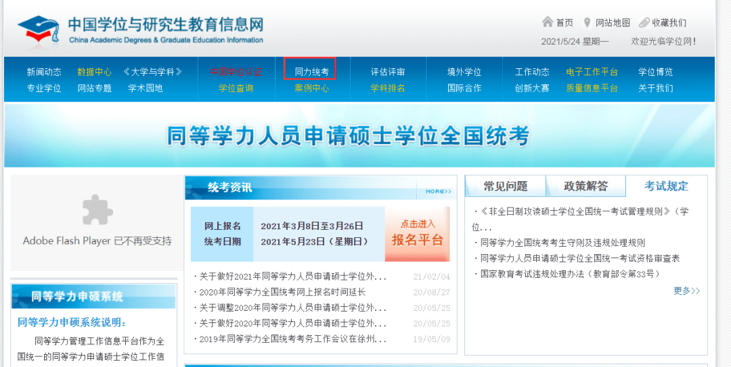
Task: Go to 关于我们
Action: (655, 88)
